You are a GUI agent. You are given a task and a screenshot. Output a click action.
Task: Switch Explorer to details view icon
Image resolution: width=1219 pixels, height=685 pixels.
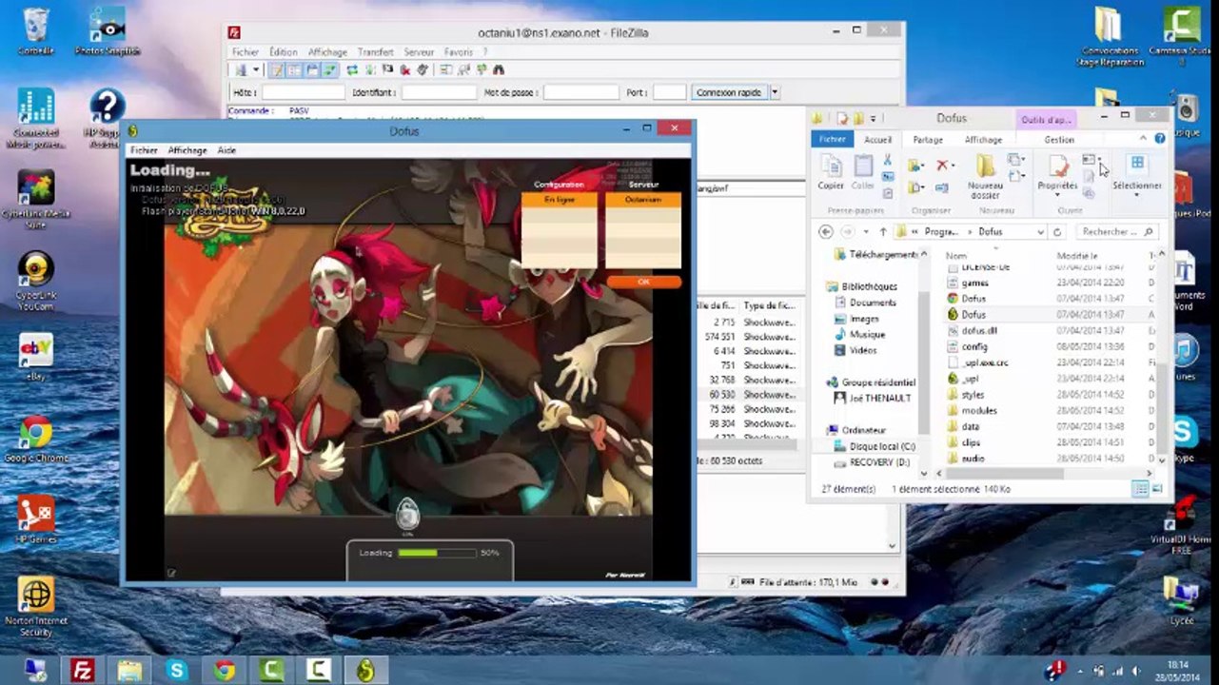(x=1140, y=489)
